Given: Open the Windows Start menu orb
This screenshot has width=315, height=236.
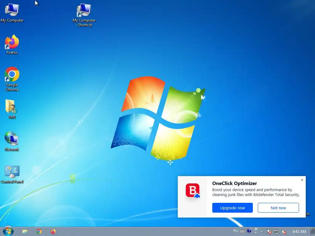Looking at the screenshot, I should [x=8, y=231].
